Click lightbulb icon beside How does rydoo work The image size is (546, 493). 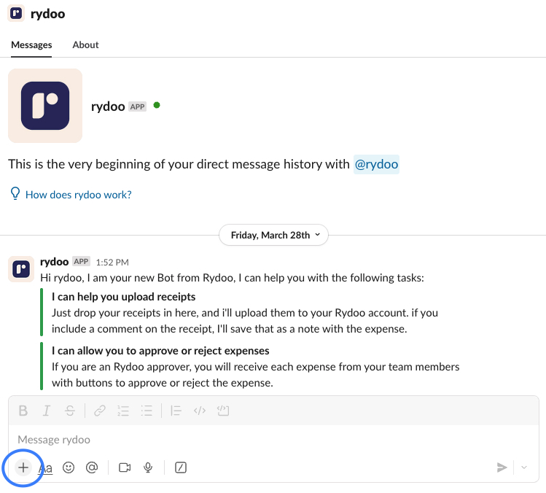tap(15, 193)
